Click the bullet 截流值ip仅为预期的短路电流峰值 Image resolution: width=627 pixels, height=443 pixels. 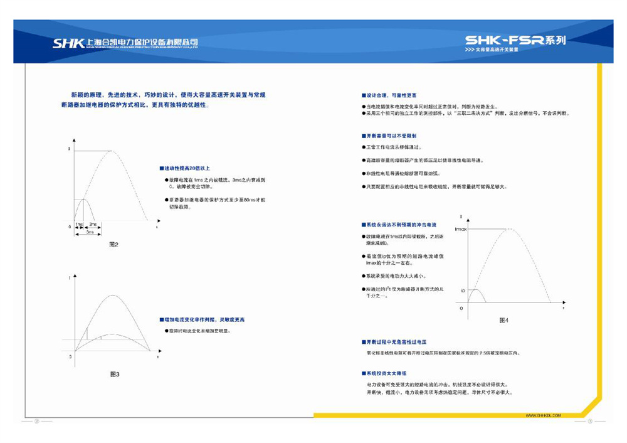pos(403,259)
